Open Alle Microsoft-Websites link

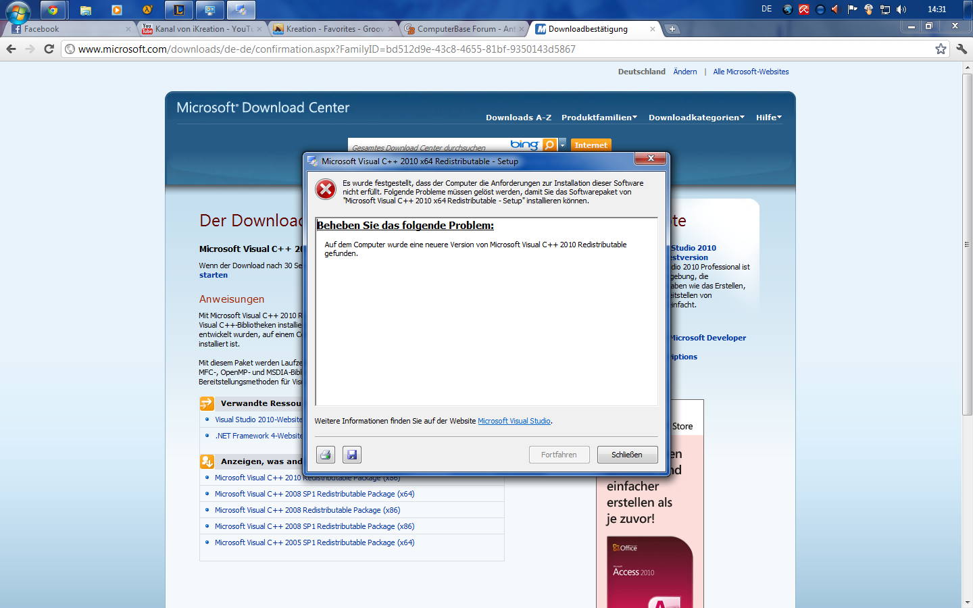pos(751,72)
